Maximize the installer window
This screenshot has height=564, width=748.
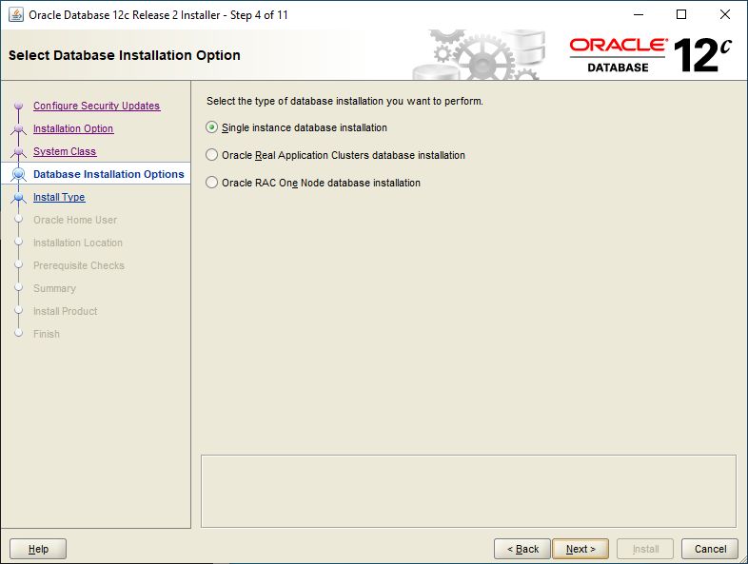pos(681,15)
